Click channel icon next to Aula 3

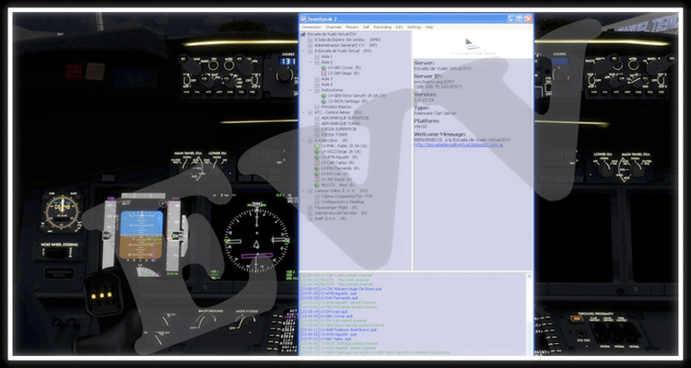click(317, 79)
